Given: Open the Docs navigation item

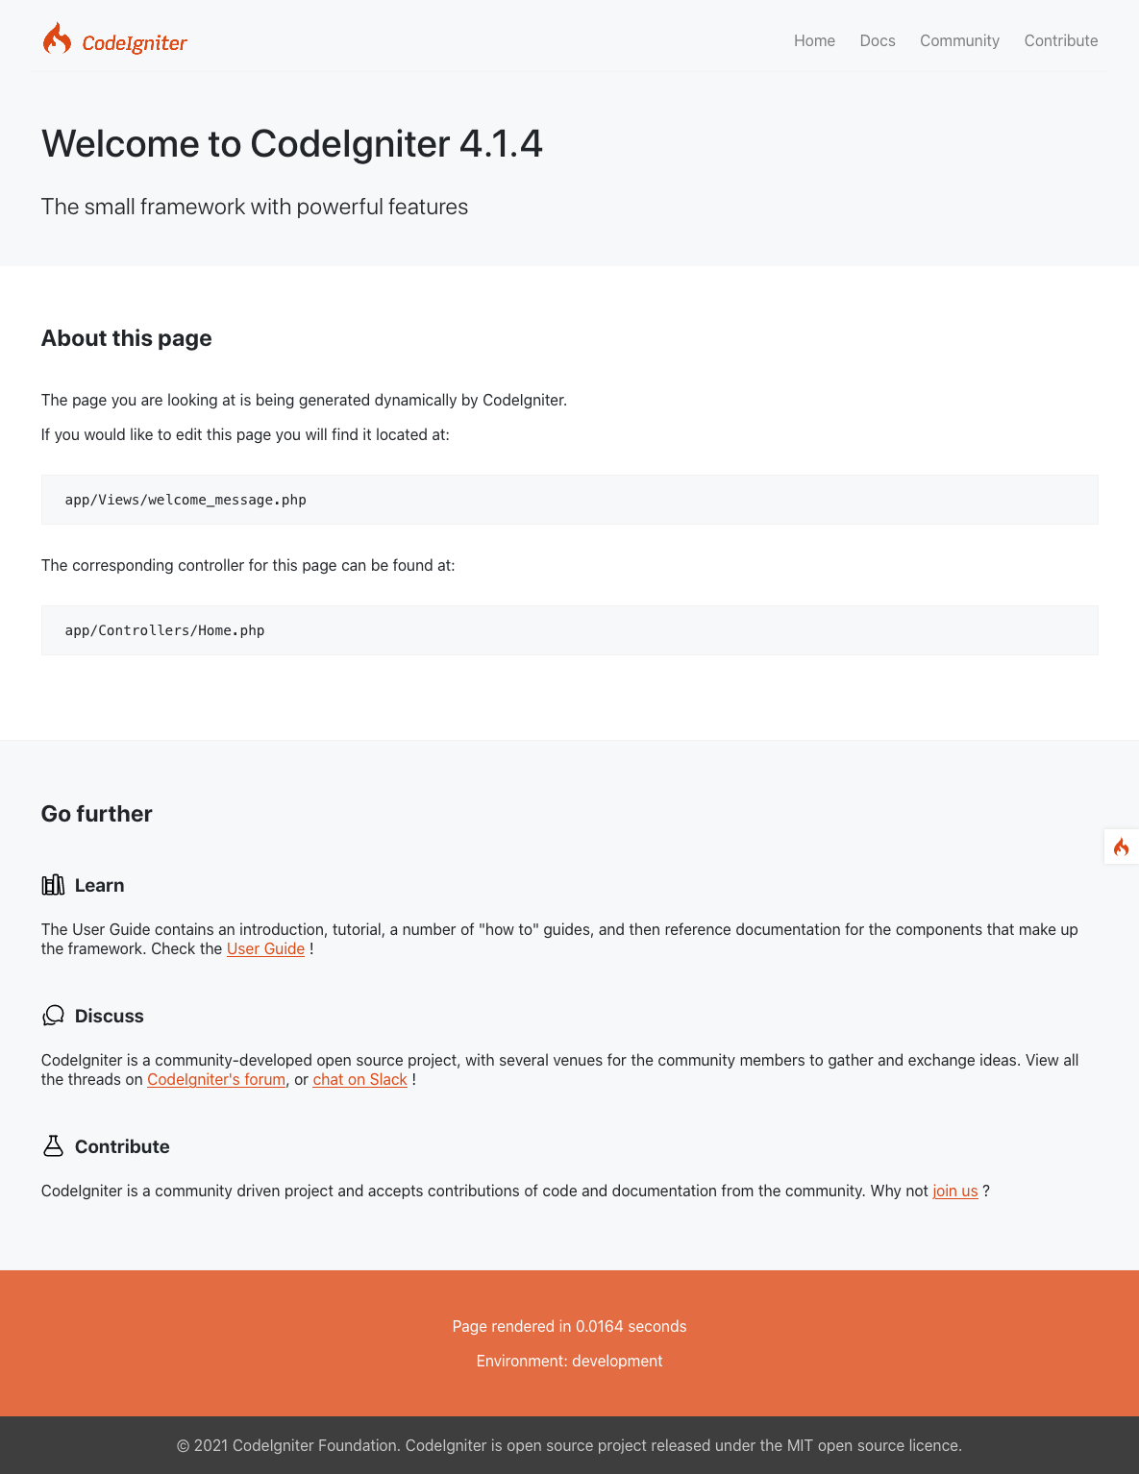Looking at the screenshot, I should click(x=877, y=40).
